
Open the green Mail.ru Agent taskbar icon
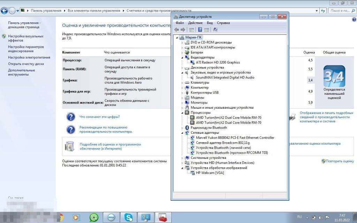point(94,217)
